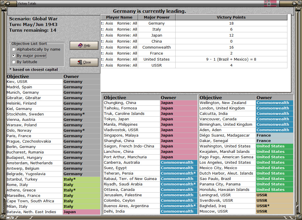Screen dimensions: 302x220
Task: Click the Close button with door icon
Action: click(84, 62)
